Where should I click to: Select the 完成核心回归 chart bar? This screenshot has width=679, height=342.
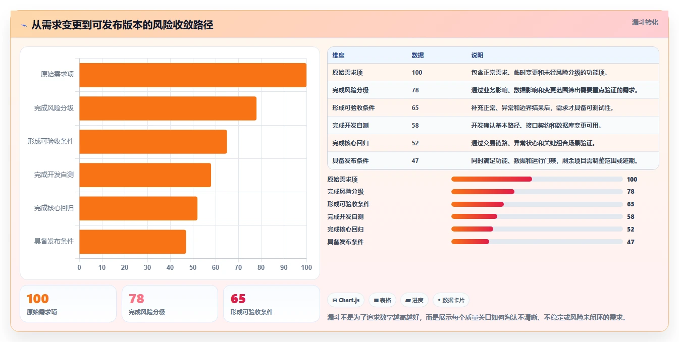pyautogui.click(x=138, y=208)
